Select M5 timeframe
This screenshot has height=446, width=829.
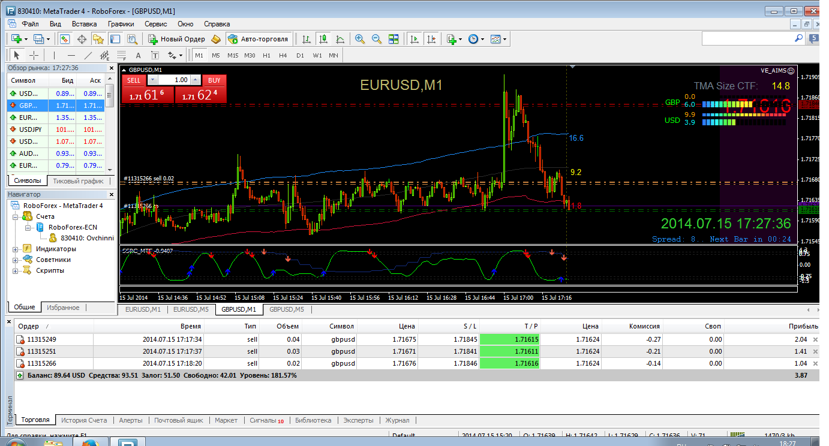click(216, 55)
